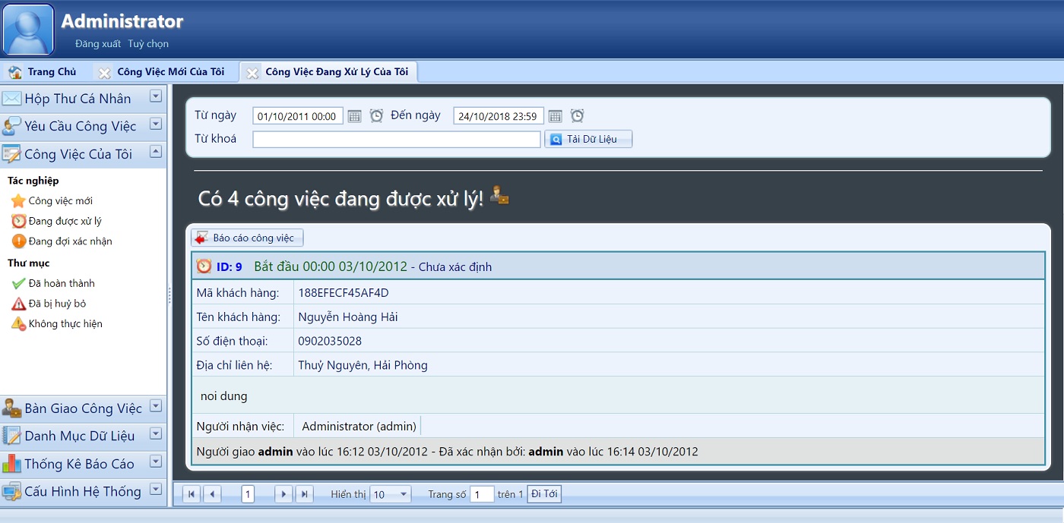This screenshot has height=523, width=1064.
Task: Open calendar picker for Đến ngày field
Action: click(x=555, y=116)
